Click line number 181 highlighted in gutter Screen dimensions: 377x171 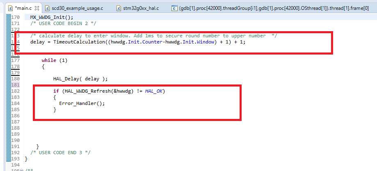16,85
